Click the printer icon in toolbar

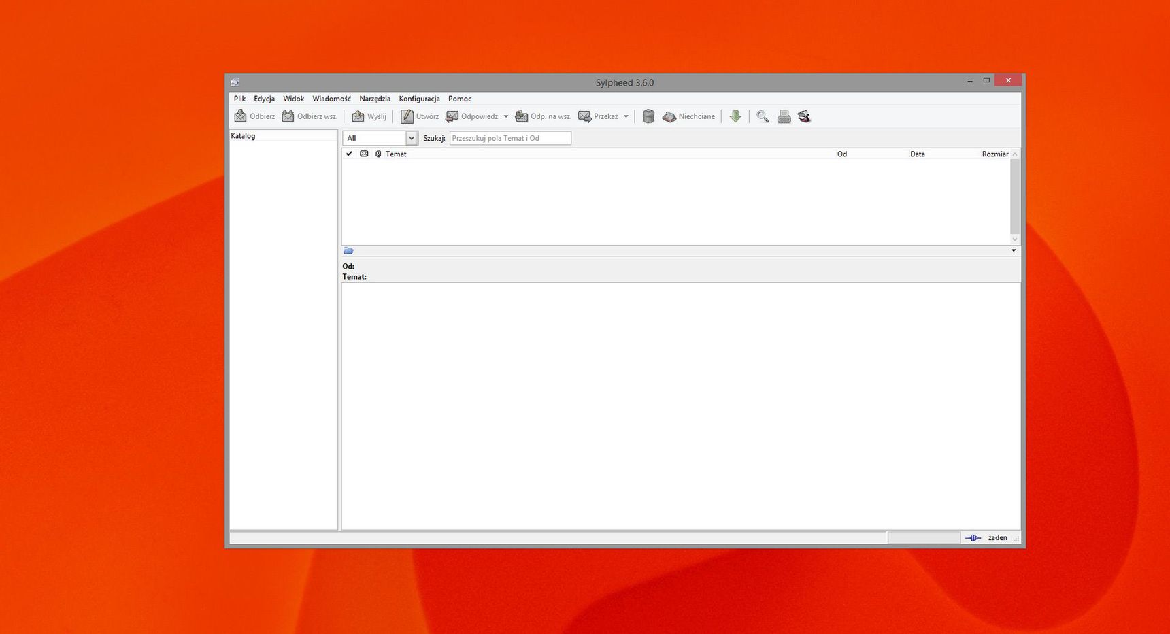[x=784, y=116]
